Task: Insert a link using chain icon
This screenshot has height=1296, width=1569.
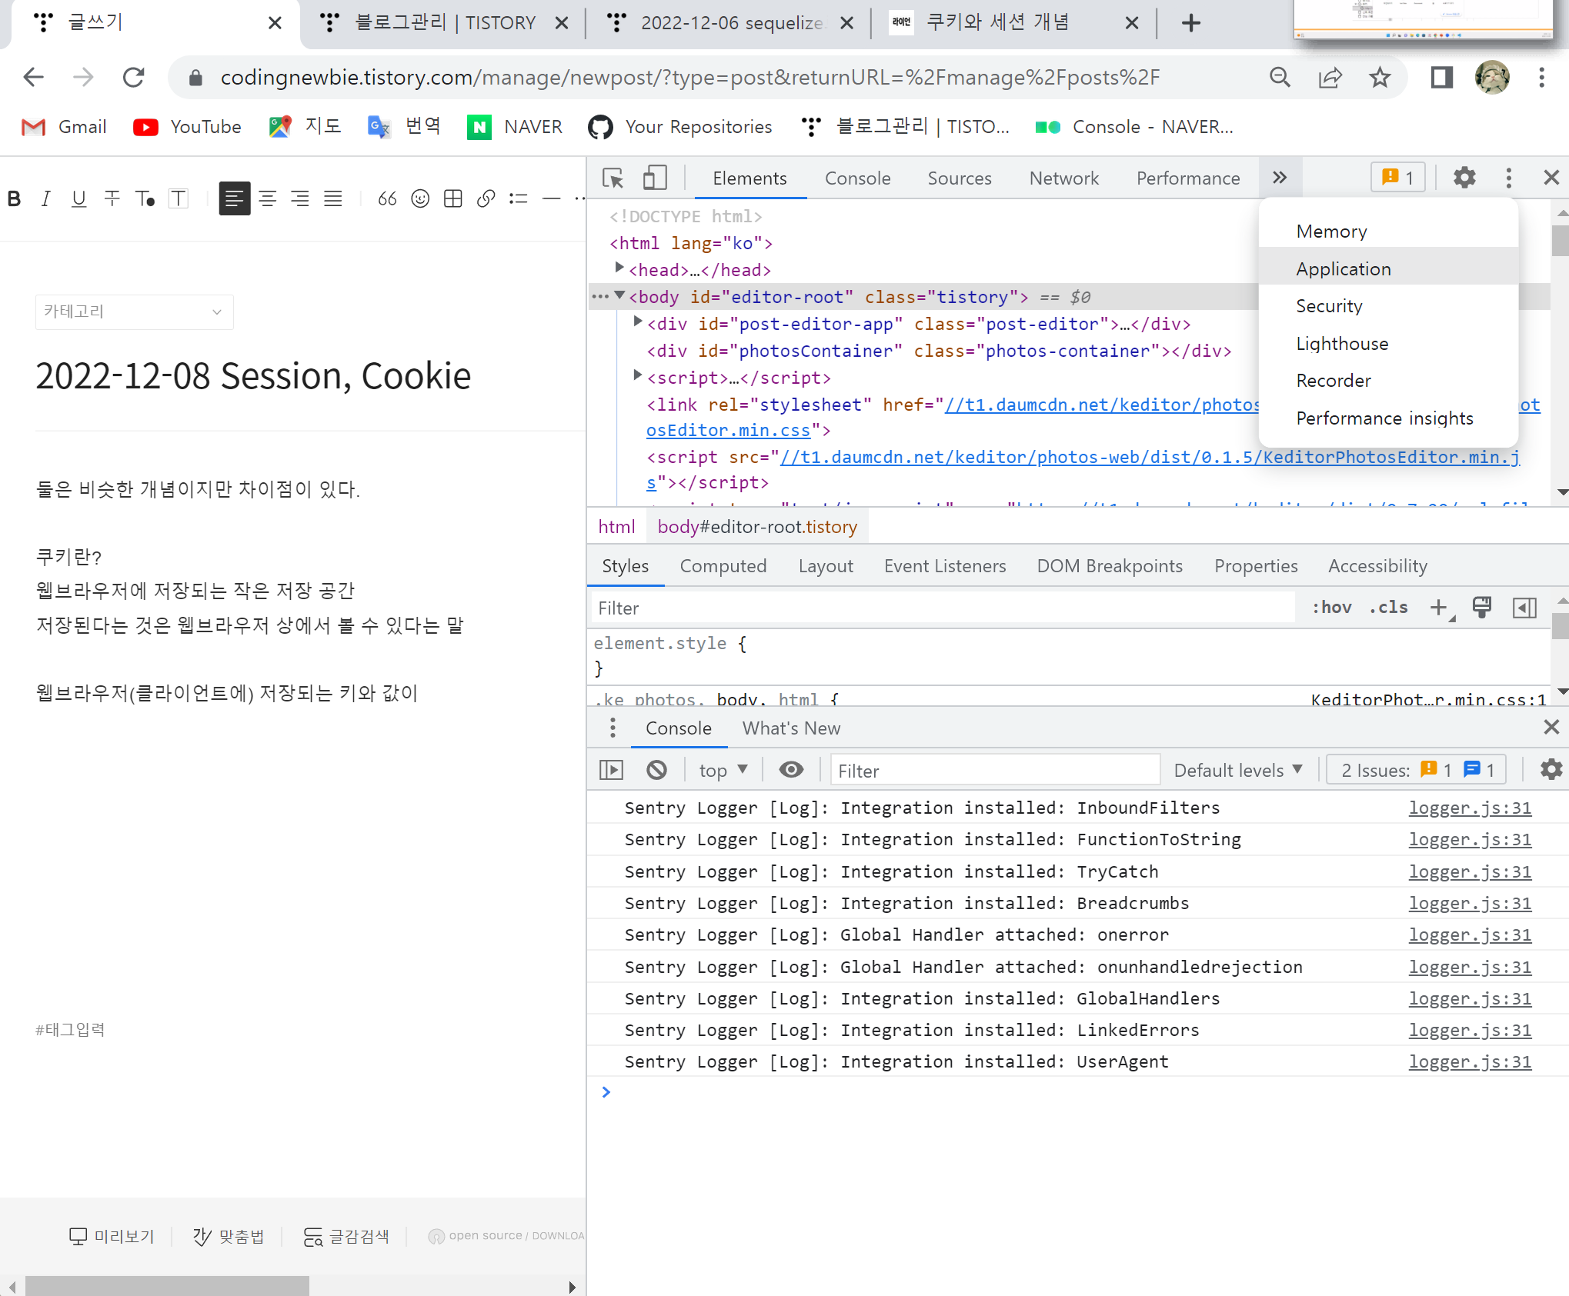Action: pos(486,199)
